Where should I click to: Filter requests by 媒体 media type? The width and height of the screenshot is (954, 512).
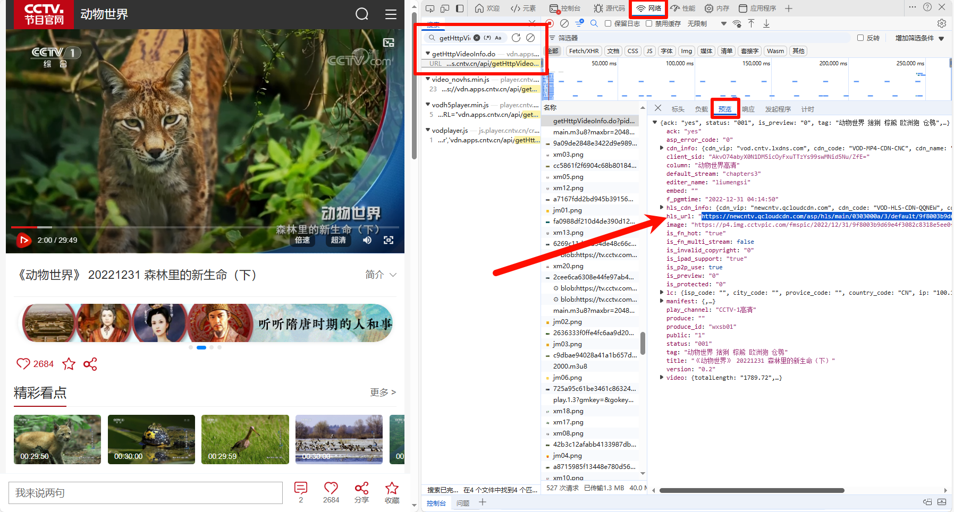point(706,51)
